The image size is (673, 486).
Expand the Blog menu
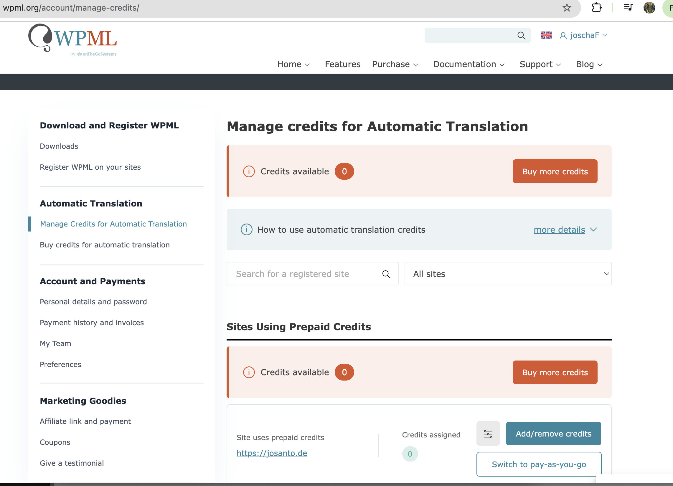[589, 65]
